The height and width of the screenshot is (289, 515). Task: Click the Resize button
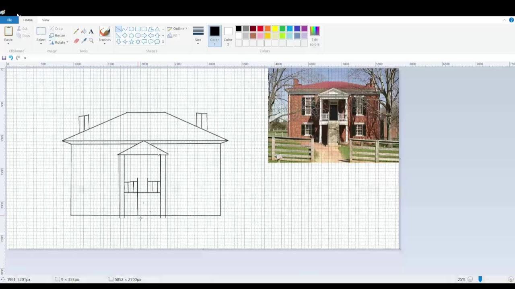coord(57,35)
